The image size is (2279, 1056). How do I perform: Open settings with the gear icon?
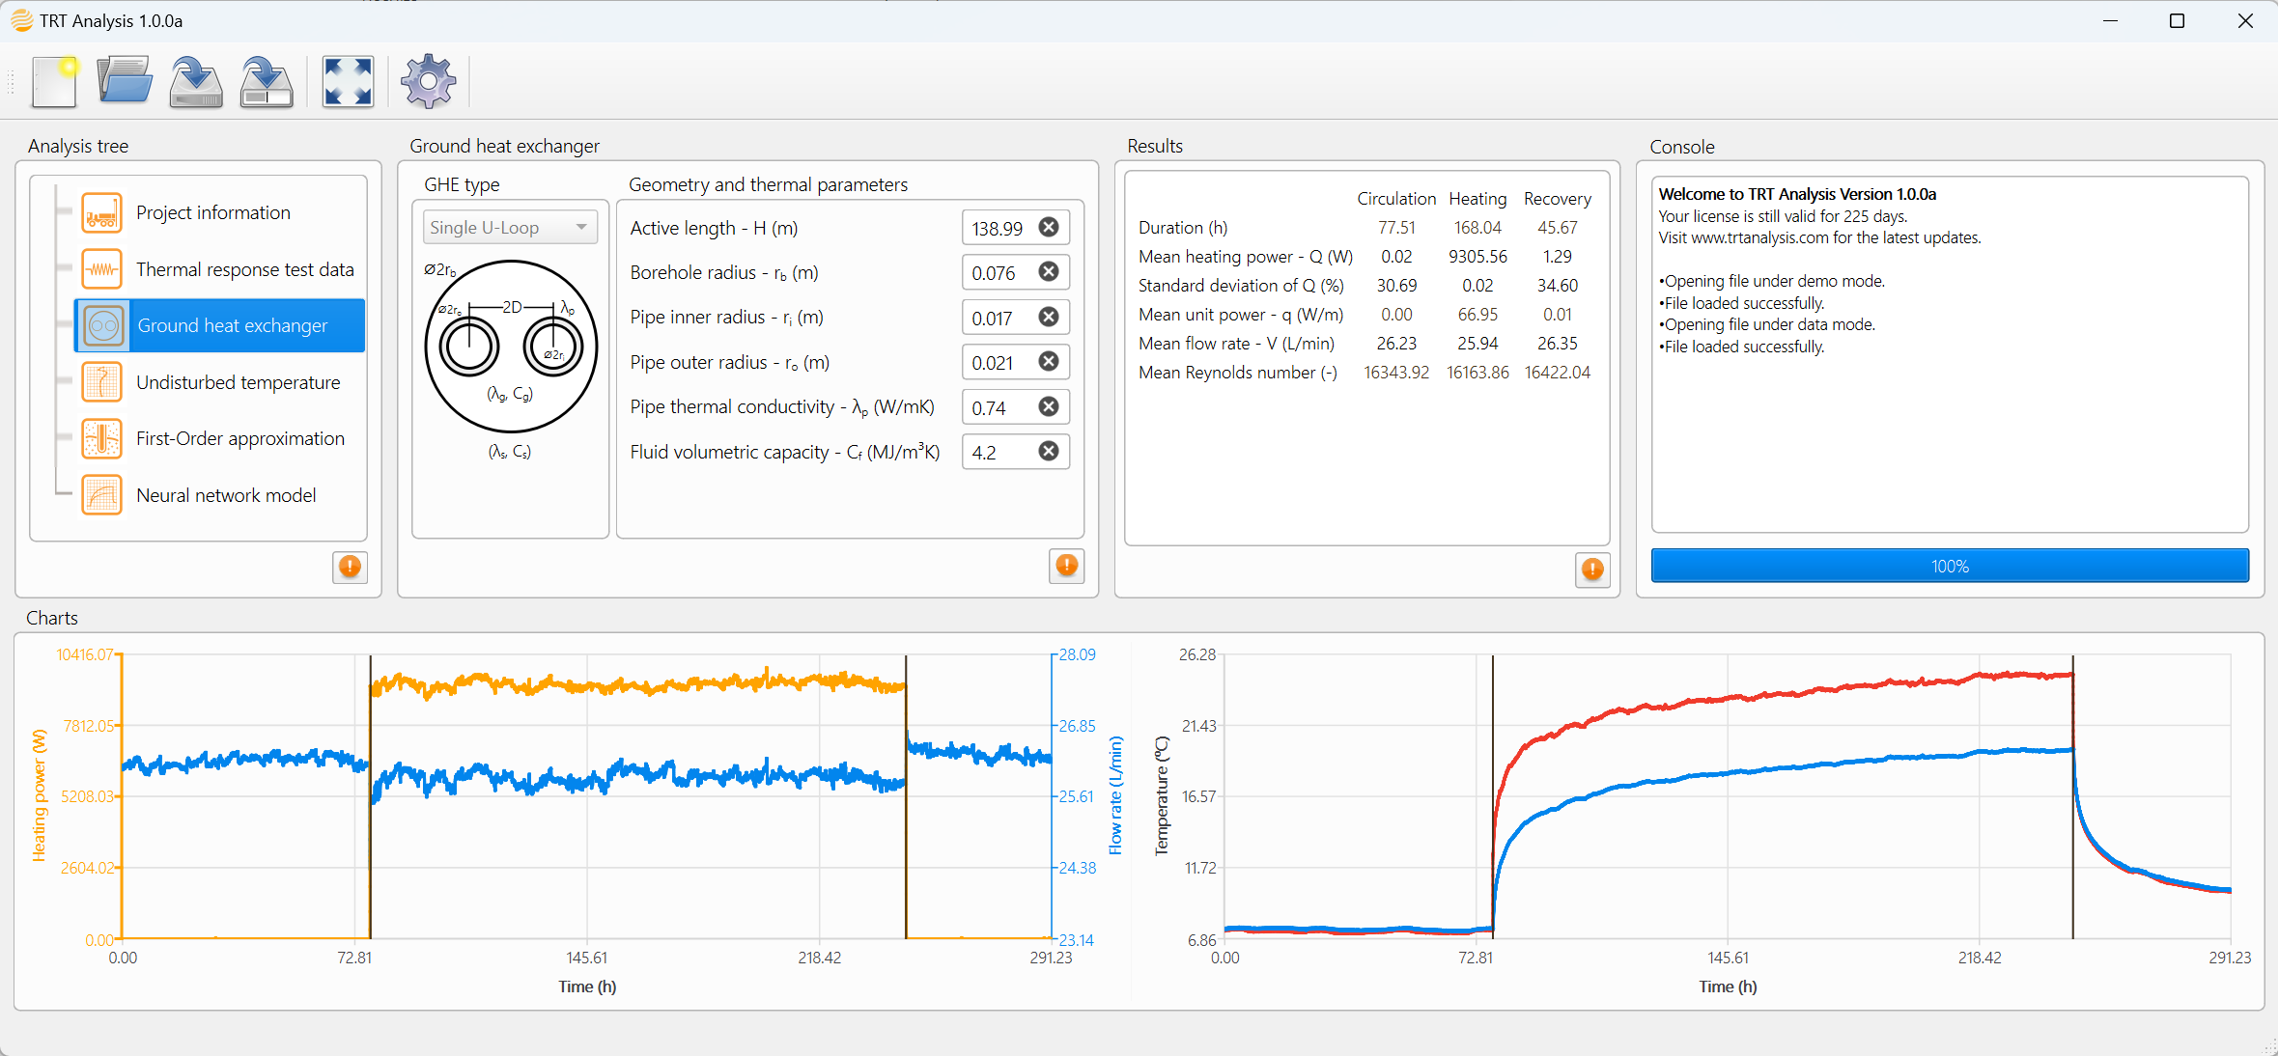[429, 81]
